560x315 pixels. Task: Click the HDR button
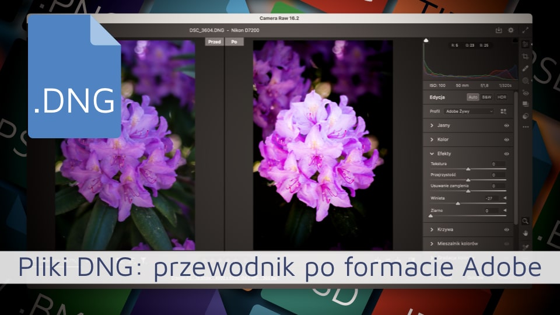tap(502, 97)
